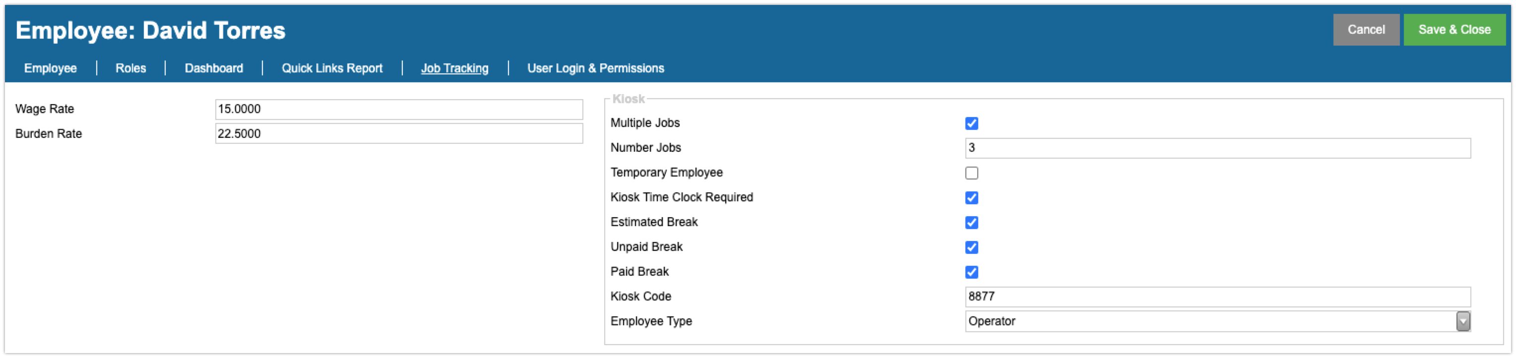Click into the Burden Rate field
This screenshot has height=358, width=1516.
pos(398,133)
